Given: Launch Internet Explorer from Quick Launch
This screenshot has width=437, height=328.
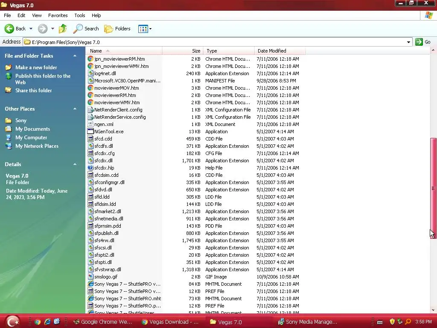Looking at the screenshot, I should 47,322.
